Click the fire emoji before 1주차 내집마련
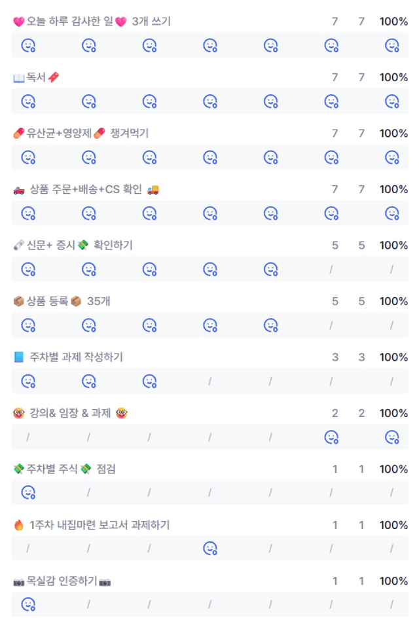The image size is (419, 618). [18, 525]
